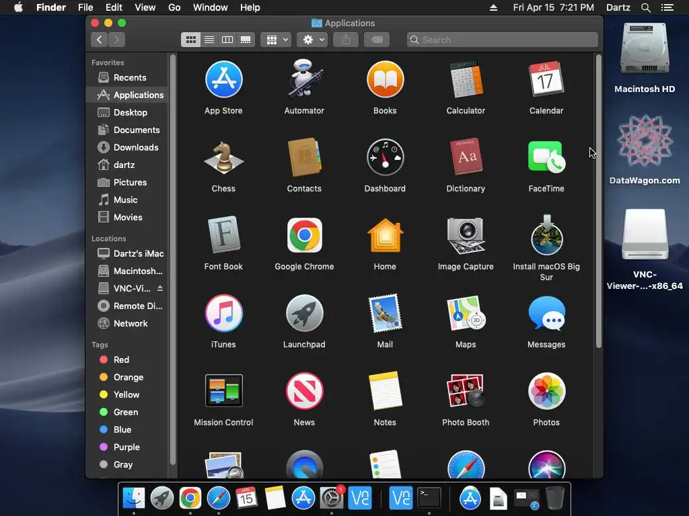
Task: Select Pictures in the sidebar
Action: (x=127, y=183)
